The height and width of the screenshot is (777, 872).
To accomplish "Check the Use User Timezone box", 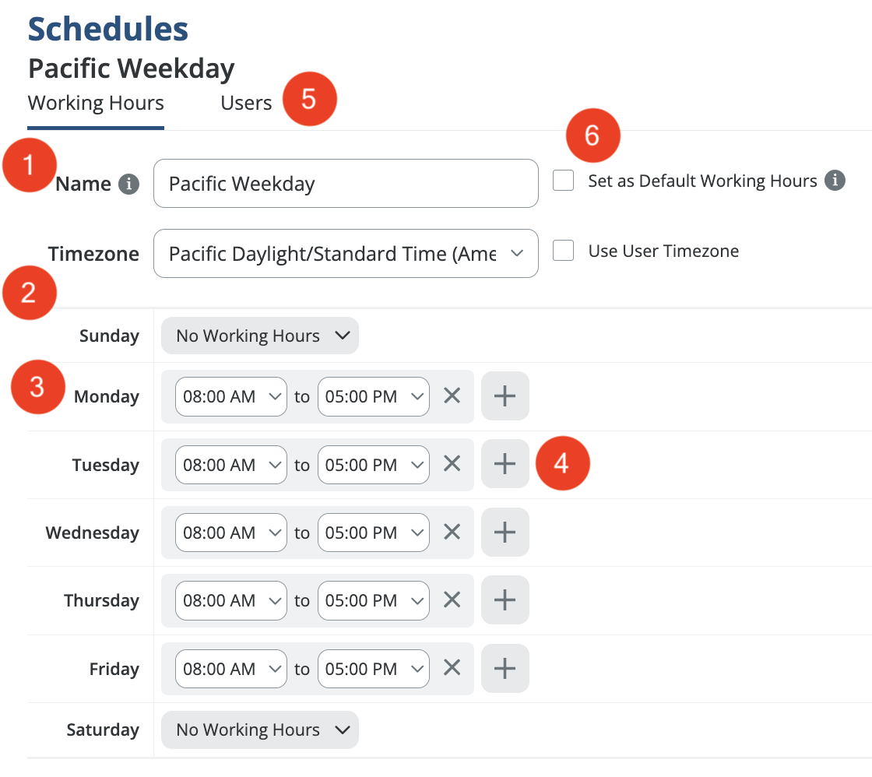I will 563,251.
